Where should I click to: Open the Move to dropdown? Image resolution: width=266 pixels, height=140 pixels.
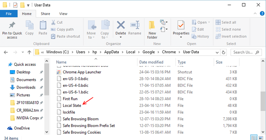91,35
